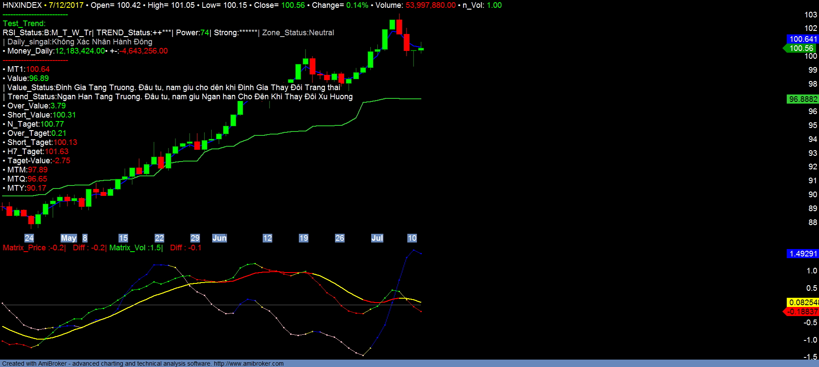Click the blue 100.641 price tag
This screenshot has width=819, height=367.
(803, 39)
